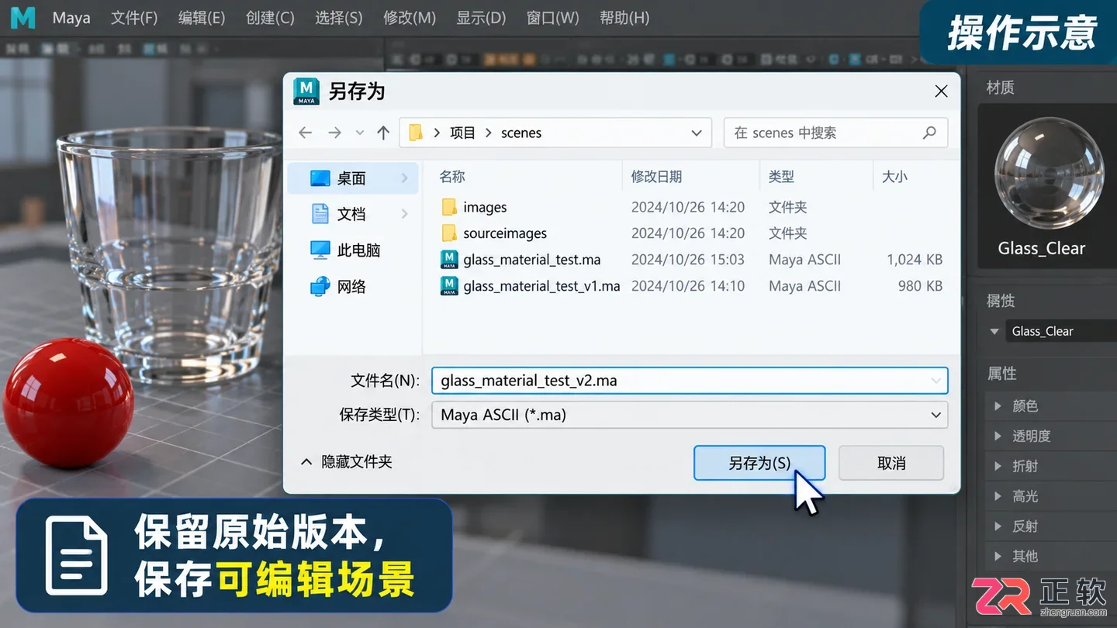The image size is (1117, 628).
Task: Open the 文件(F) menu
Action: [x=134, y=18]
